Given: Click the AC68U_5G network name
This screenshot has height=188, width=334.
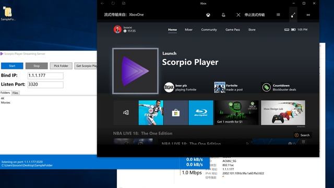Looking at the screenshot, I should [x=229, y=161].
